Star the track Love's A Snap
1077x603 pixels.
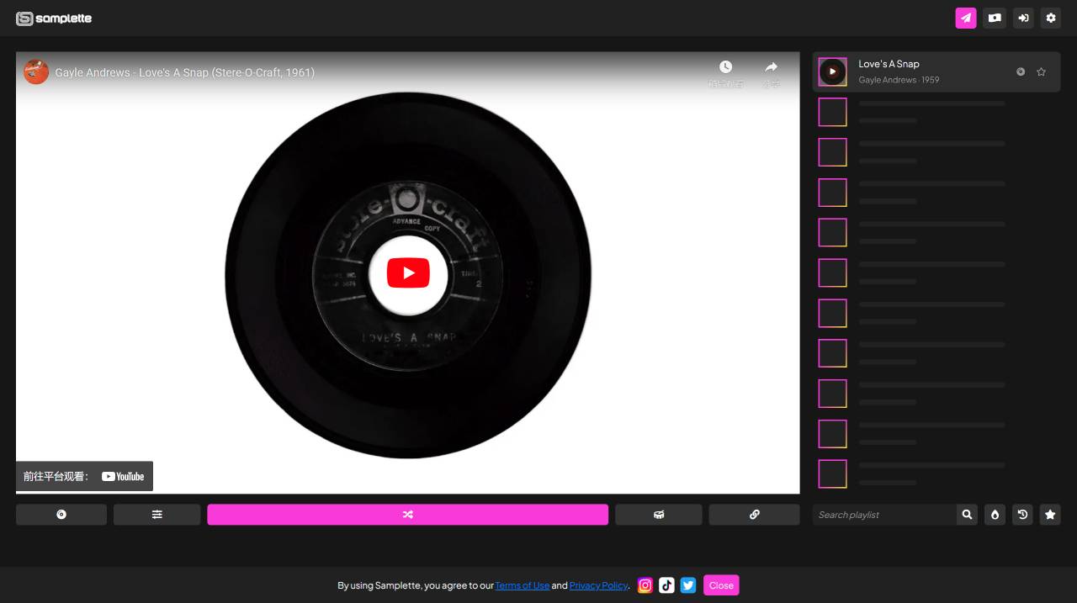coord(1041,71)
